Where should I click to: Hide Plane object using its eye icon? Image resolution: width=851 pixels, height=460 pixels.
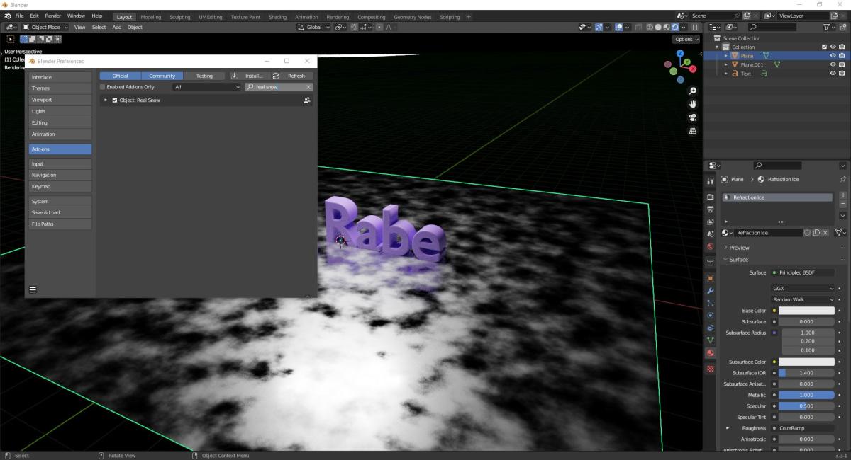click(x=833, y=55)
